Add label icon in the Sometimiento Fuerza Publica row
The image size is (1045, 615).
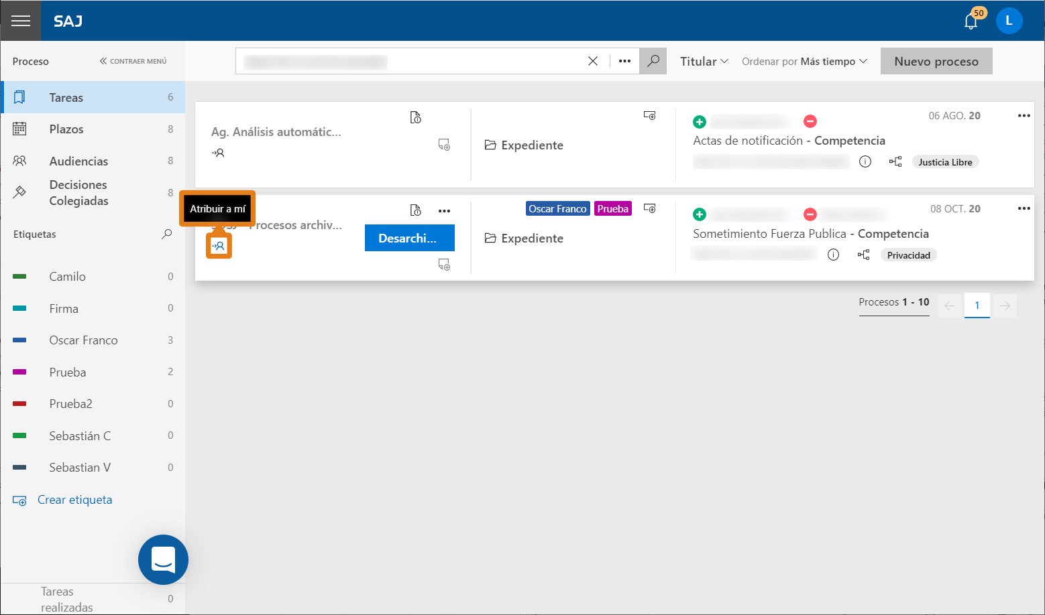tap(649, 208)
